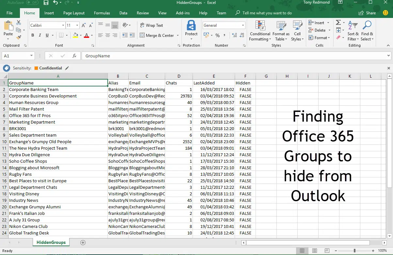
Task: Close the Sensitivity bar
Action: pyautogui.click(x=389, y=68)
